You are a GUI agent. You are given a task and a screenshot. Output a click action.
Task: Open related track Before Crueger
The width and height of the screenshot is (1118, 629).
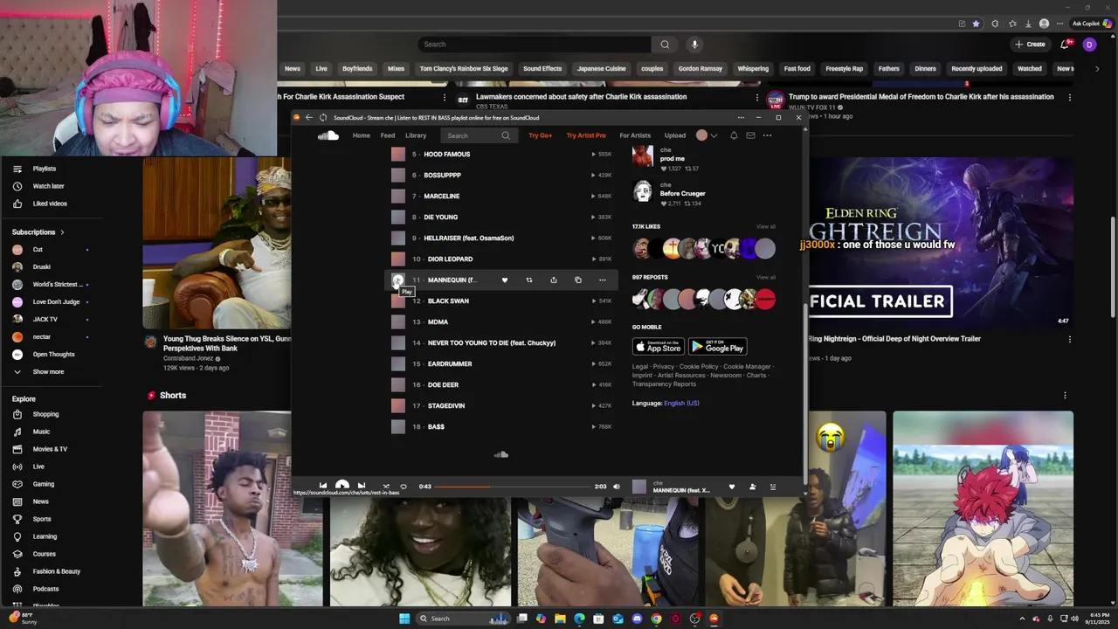coord(682,194)
